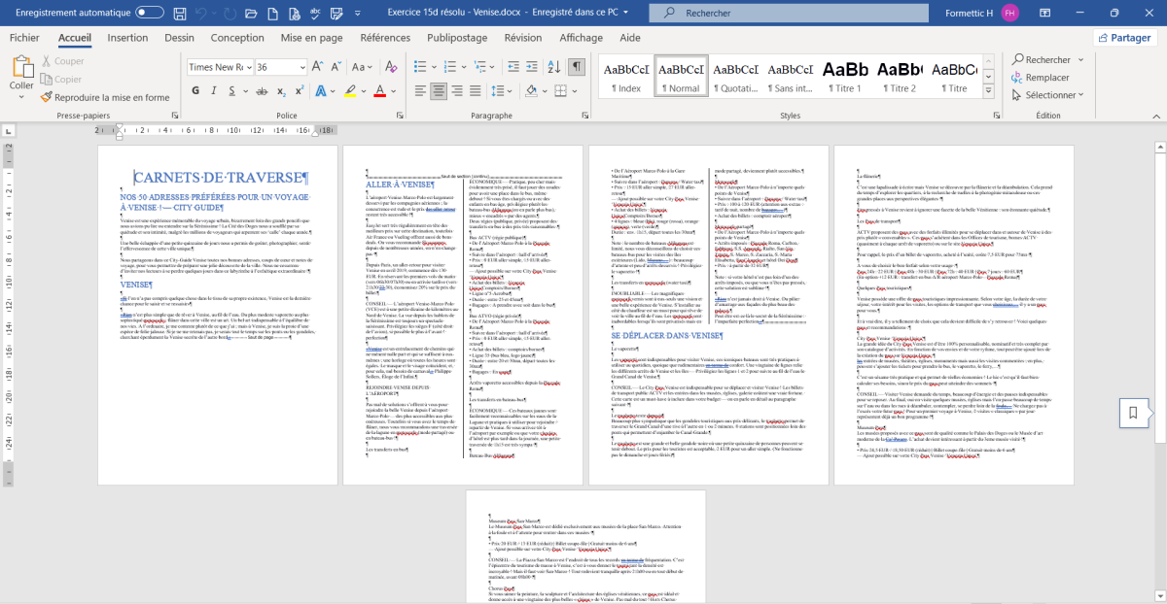Toggle the Enregistrement automatique switch
This screenshot has height=604, width=1167.
pos(150,14)
